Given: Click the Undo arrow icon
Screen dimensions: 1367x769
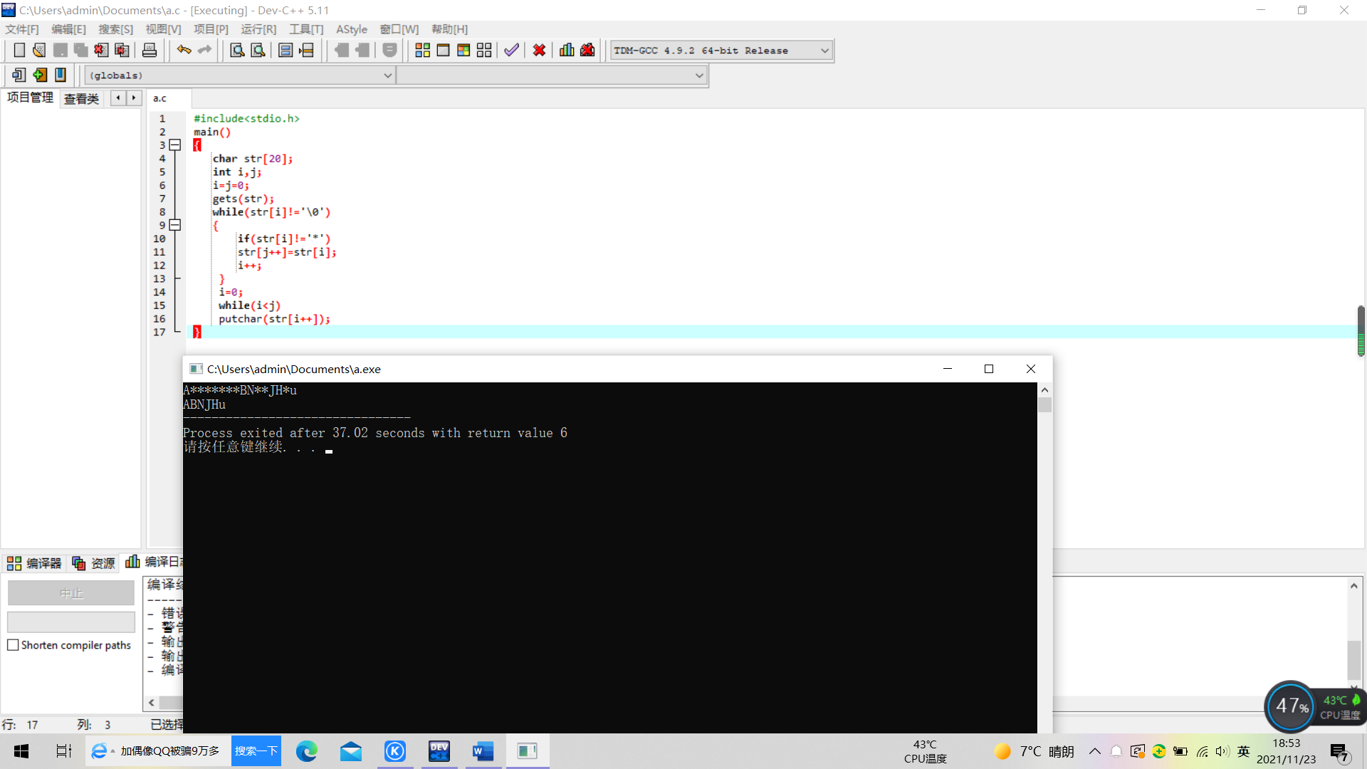Looking at the screenshot, I should (x=184, y=50).
